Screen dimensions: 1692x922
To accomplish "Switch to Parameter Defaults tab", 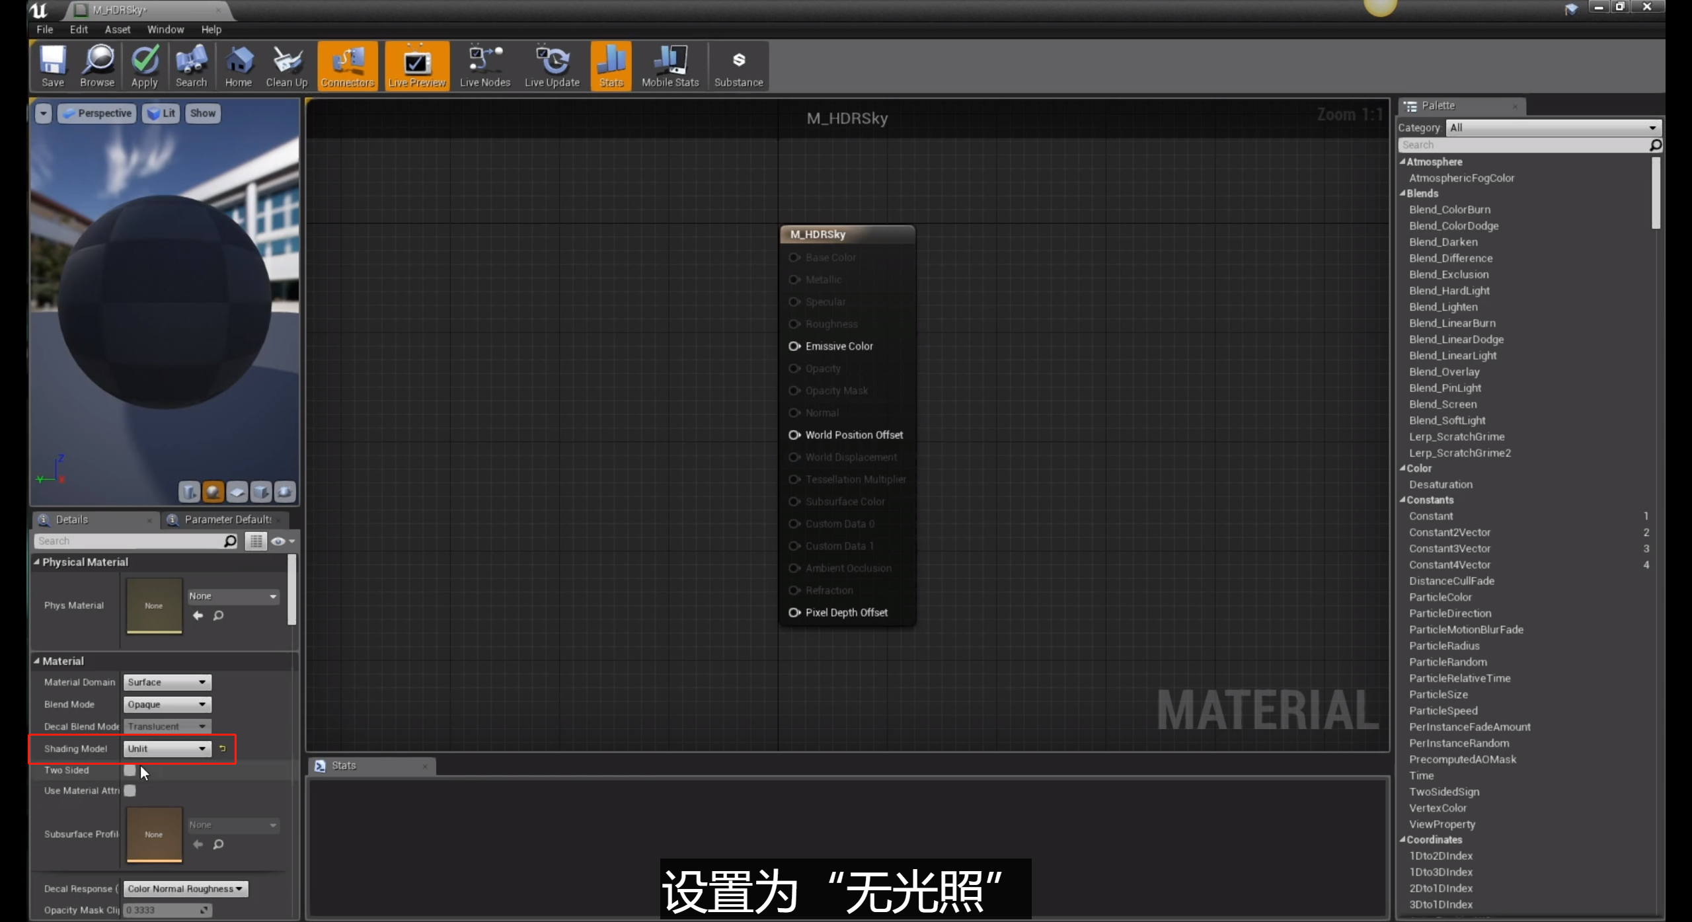I will pos(227,519).
